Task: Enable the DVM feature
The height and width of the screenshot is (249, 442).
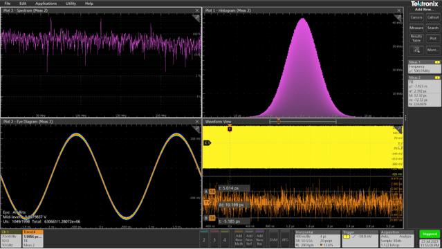Action: [x=274, y=239]
